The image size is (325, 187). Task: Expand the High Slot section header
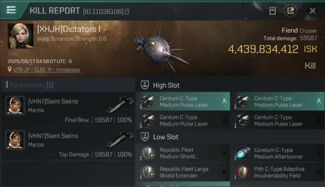point(230,85)
